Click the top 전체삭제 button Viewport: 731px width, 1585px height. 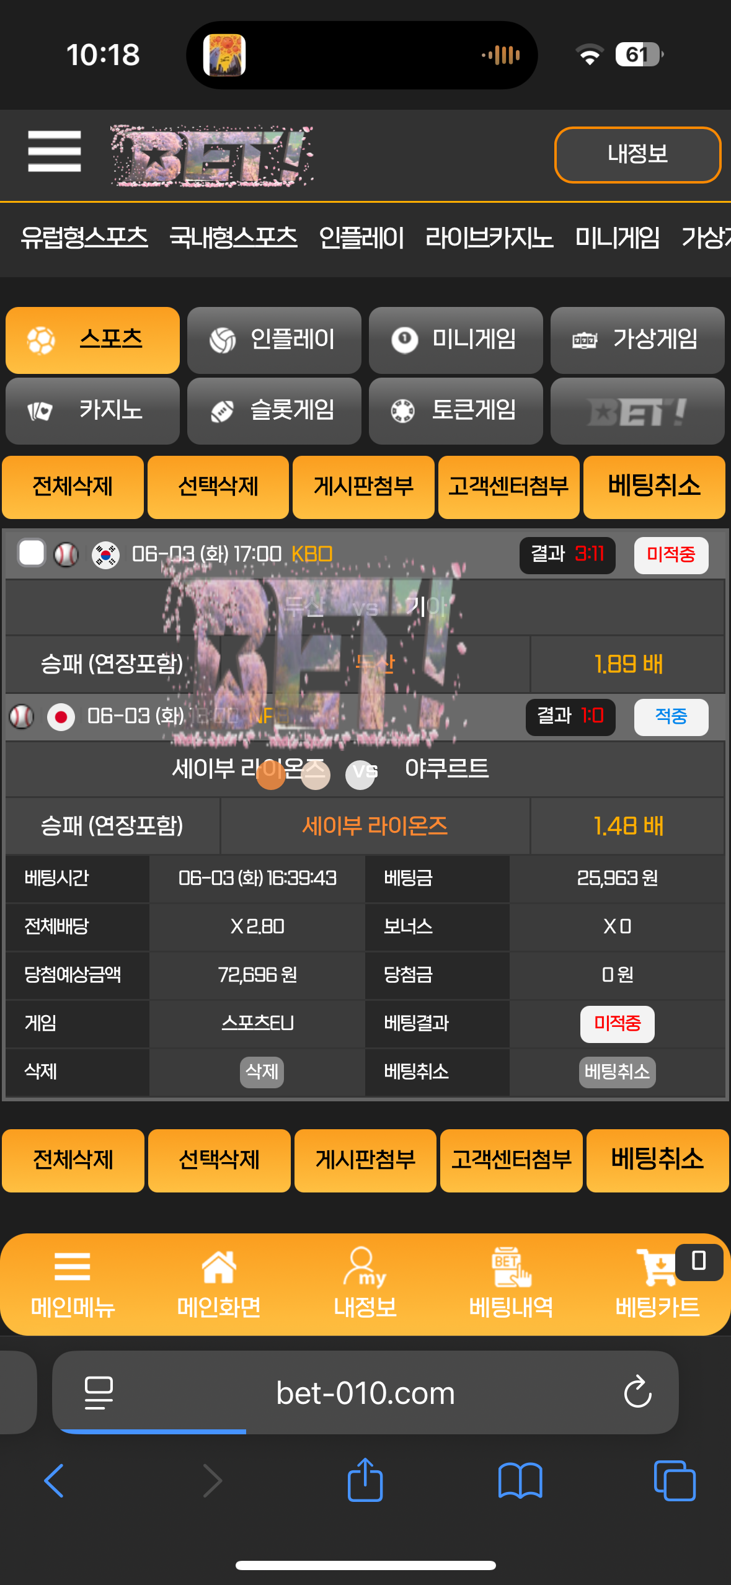click(x=73, y=487)
